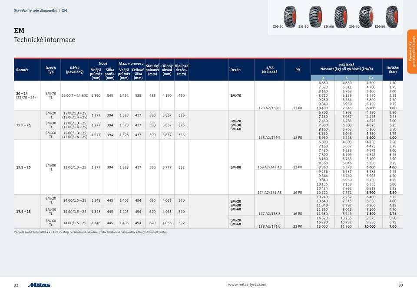Screen dimensions: 417x288
Task: Click the footnote about L-2 and L-3 tyres
Action: click(x=91, y=232)
